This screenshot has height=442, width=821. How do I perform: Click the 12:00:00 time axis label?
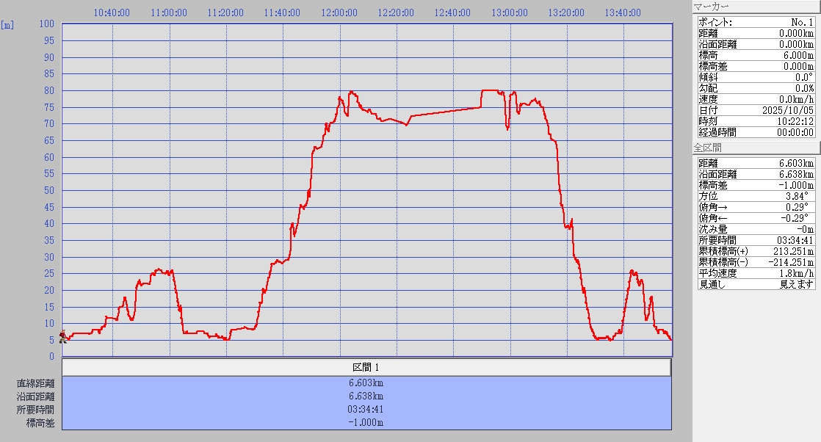pos(339,13)
